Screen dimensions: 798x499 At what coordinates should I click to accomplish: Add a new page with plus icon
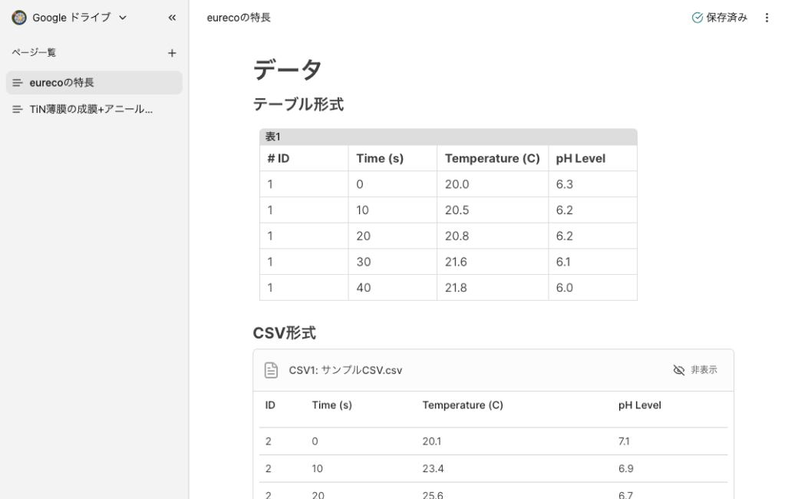click(172, 53)
